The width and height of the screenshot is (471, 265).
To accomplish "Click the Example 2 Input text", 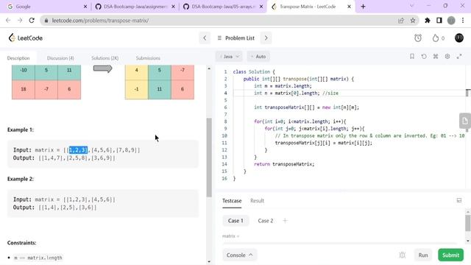I will click(64, 199).
